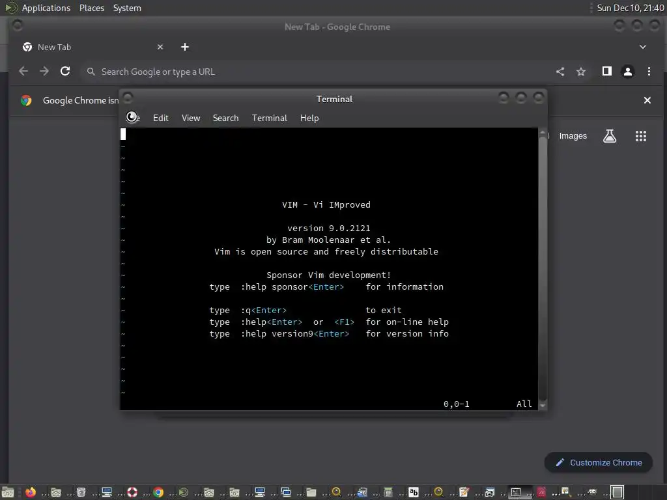Open Firefox from the bottom panel
The width and height of the screenshot is (667, 500).
30,492
